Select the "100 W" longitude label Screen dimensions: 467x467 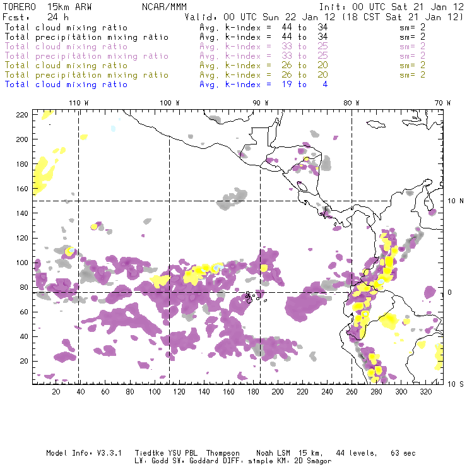[170, 103]
